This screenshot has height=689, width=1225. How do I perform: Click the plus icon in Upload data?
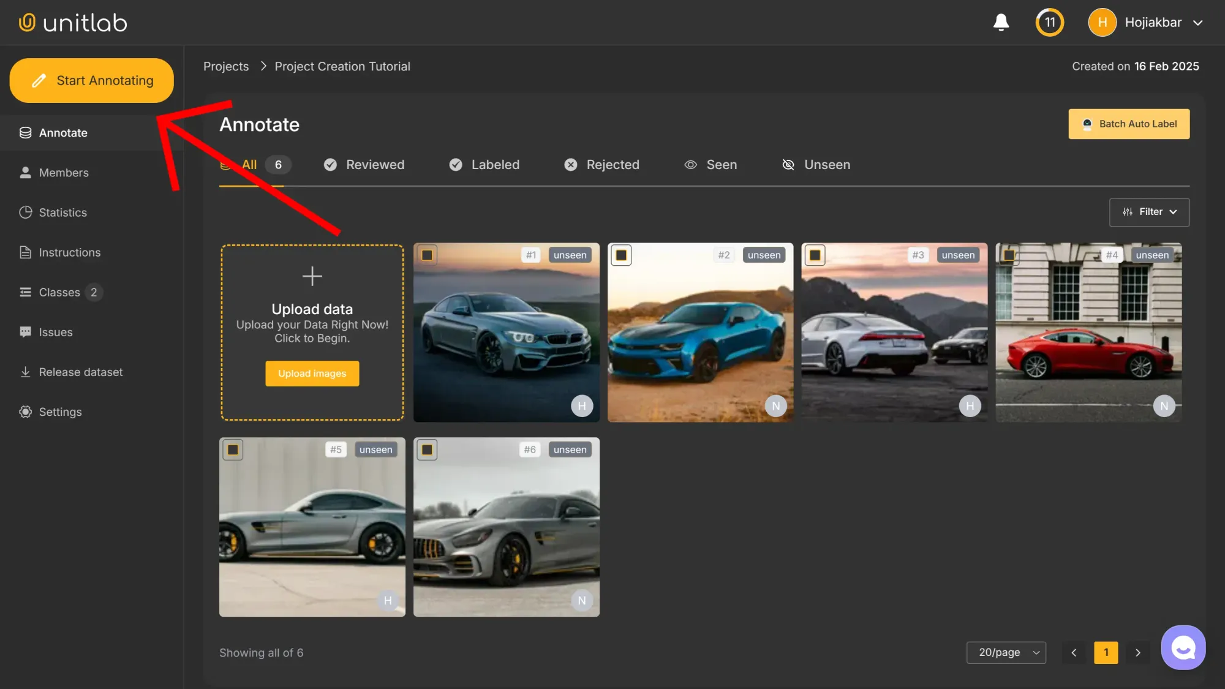pos(312,276)
